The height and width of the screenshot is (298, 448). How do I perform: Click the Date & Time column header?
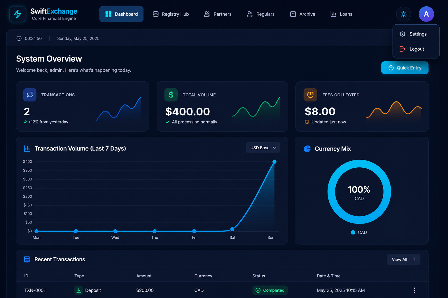click(x=329, y=276)
